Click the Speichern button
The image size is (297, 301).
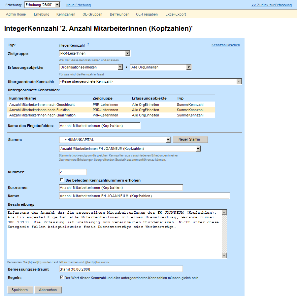(x=20, y=290)
